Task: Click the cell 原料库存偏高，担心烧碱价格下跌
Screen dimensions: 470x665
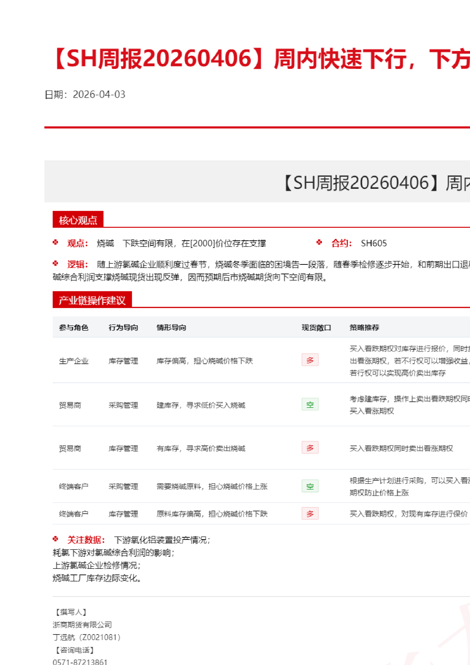Action: point(212,514)
